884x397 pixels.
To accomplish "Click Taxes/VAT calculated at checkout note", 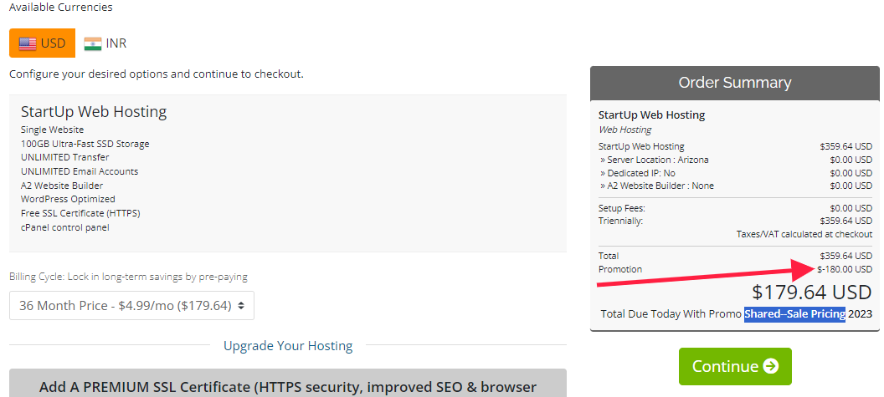I will point(804,234).
